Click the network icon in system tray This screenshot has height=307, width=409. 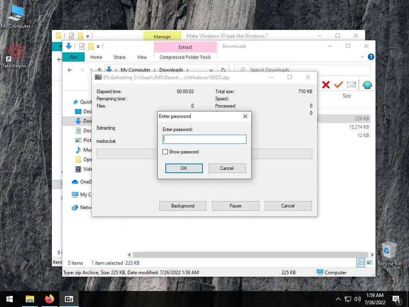click(348, 299)
